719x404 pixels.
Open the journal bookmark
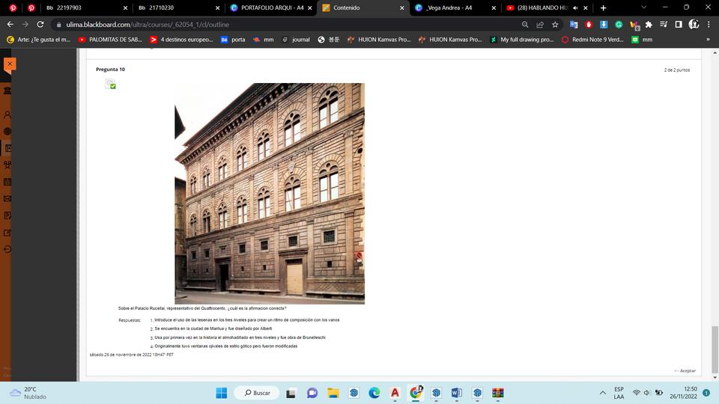tap(297, 40)
